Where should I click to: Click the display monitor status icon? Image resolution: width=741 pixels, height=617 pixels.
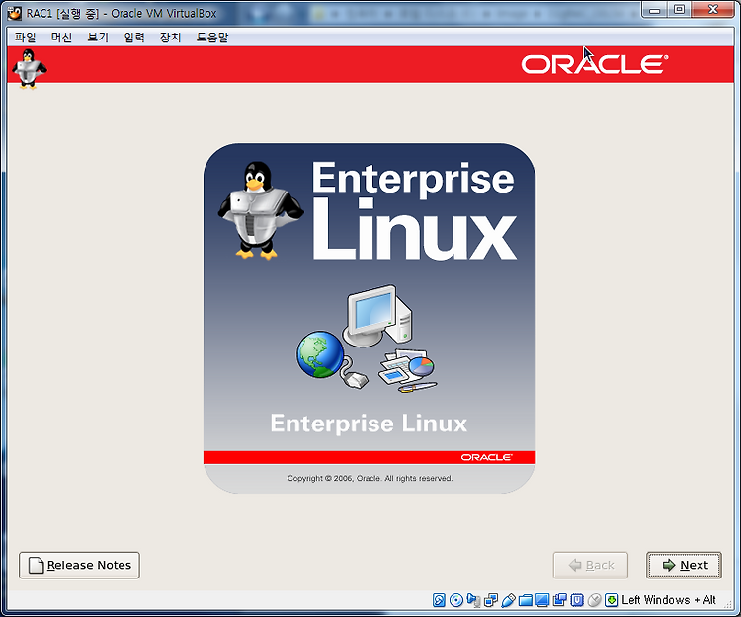pos(542,600)
